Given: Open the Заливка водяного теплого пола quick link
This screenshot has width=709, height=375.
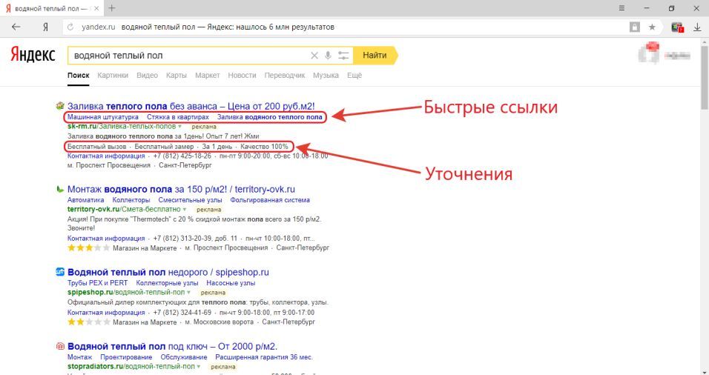Looking at the screenshot, I should click(x=269, y=117).
